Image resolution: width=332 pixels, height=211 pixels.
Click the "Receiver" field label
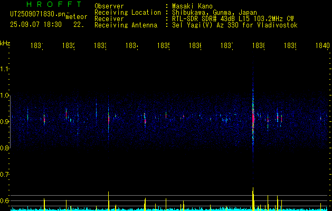pos(109,19)
